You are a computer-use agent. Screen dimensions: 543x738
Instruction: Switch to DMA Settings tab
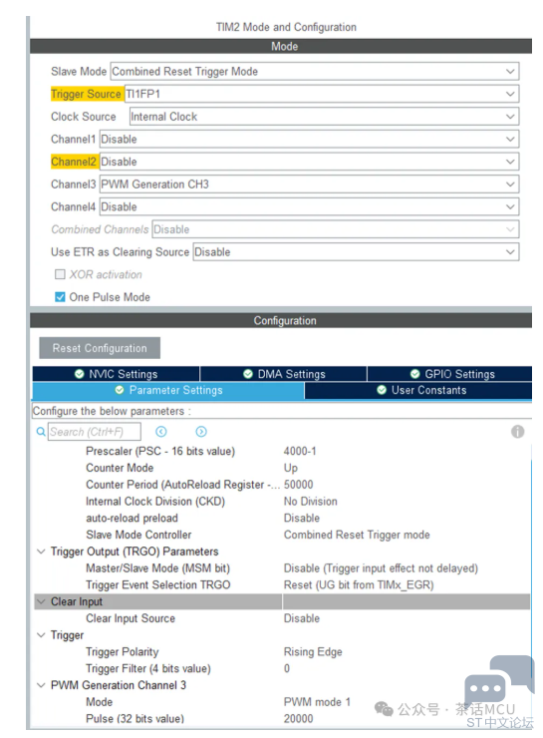(284, 374)
